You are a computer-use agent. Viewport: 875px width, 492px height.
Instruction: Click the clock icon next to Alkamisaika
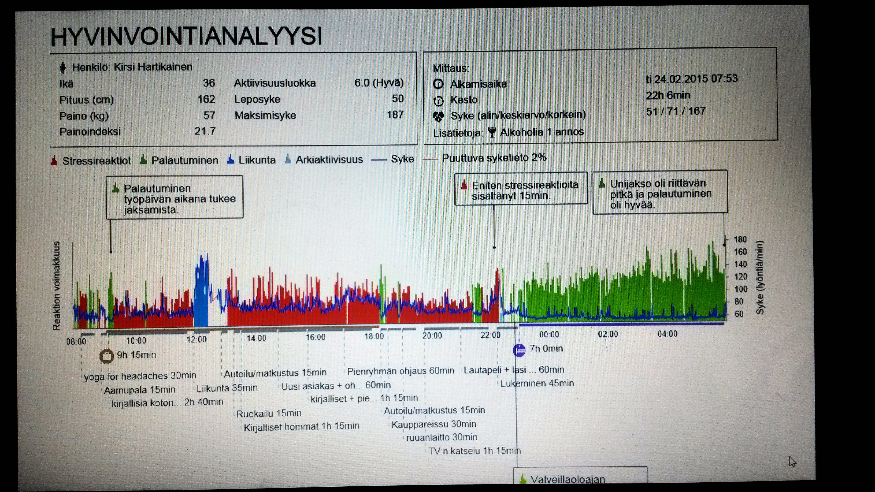(438, 84)
